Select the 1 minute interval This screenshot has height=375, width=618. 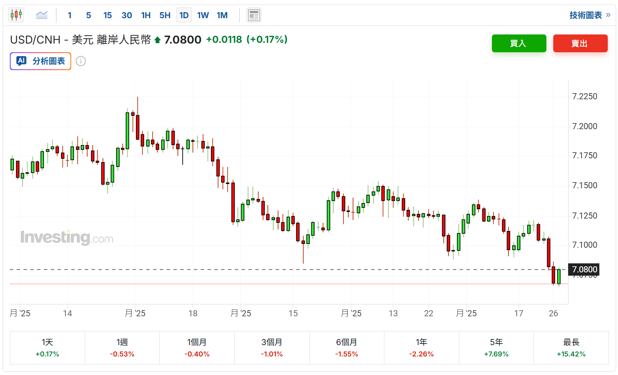pyautogui.click(x=70, y=15)
